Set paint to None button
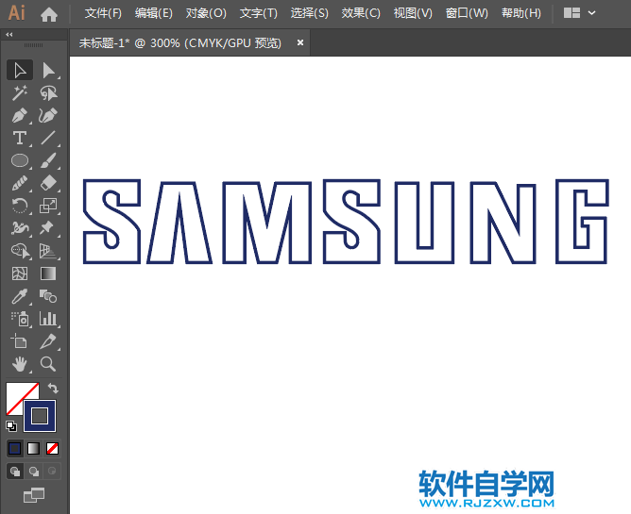This screenshot has width=631, height=514. [52, 449]
